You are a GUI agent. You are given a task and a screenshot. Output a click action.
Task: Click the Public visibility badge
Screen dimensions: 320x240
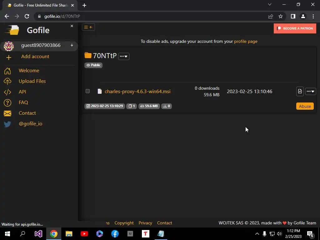pos(93,65)
